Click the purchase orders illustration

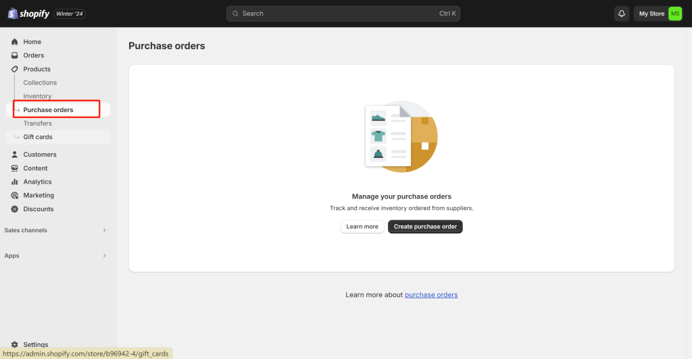(x=401, y=136)
